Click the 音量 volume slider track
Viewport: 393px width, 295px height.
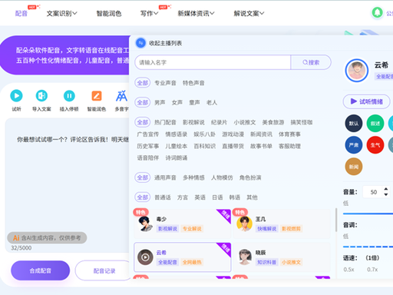click(368, 214)
